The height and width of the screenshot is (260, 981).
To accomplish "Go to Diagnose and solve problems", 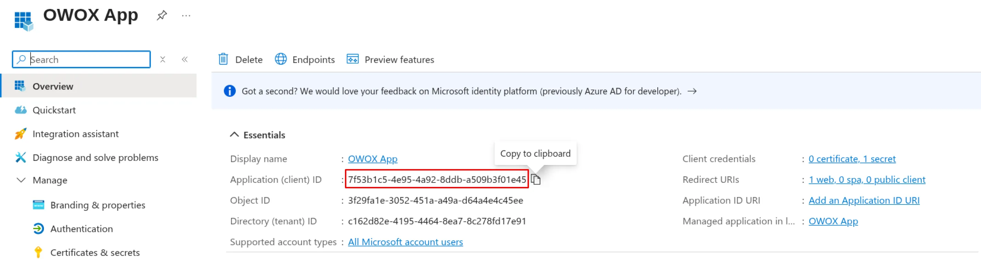I will (x=95, y=157).
